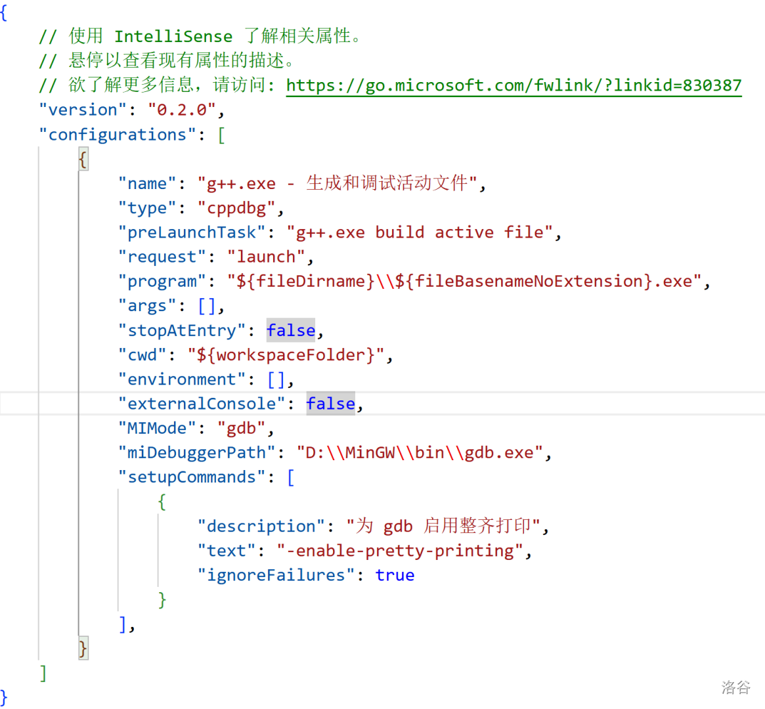The width and height of the screenshot is (765, 709).
Task: Click the "cppdbg" type value
Action: (x=236, y=208)
